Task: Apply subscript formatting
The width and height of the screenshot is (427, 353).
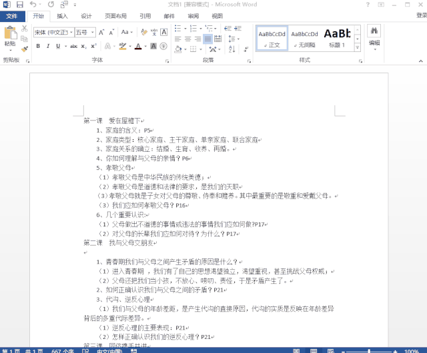Action: pos(84,46)
